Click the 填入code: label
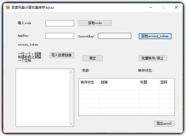 pyautogui.click(x=25, y=23)
